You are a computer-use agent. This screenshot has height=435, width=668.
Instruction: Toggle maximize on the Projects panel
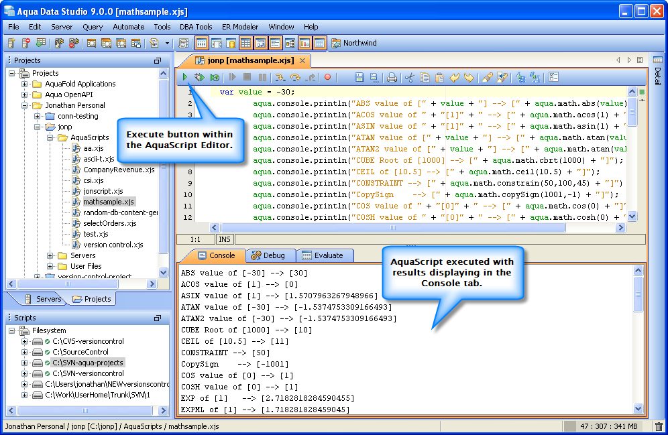[x=158, y=60]
